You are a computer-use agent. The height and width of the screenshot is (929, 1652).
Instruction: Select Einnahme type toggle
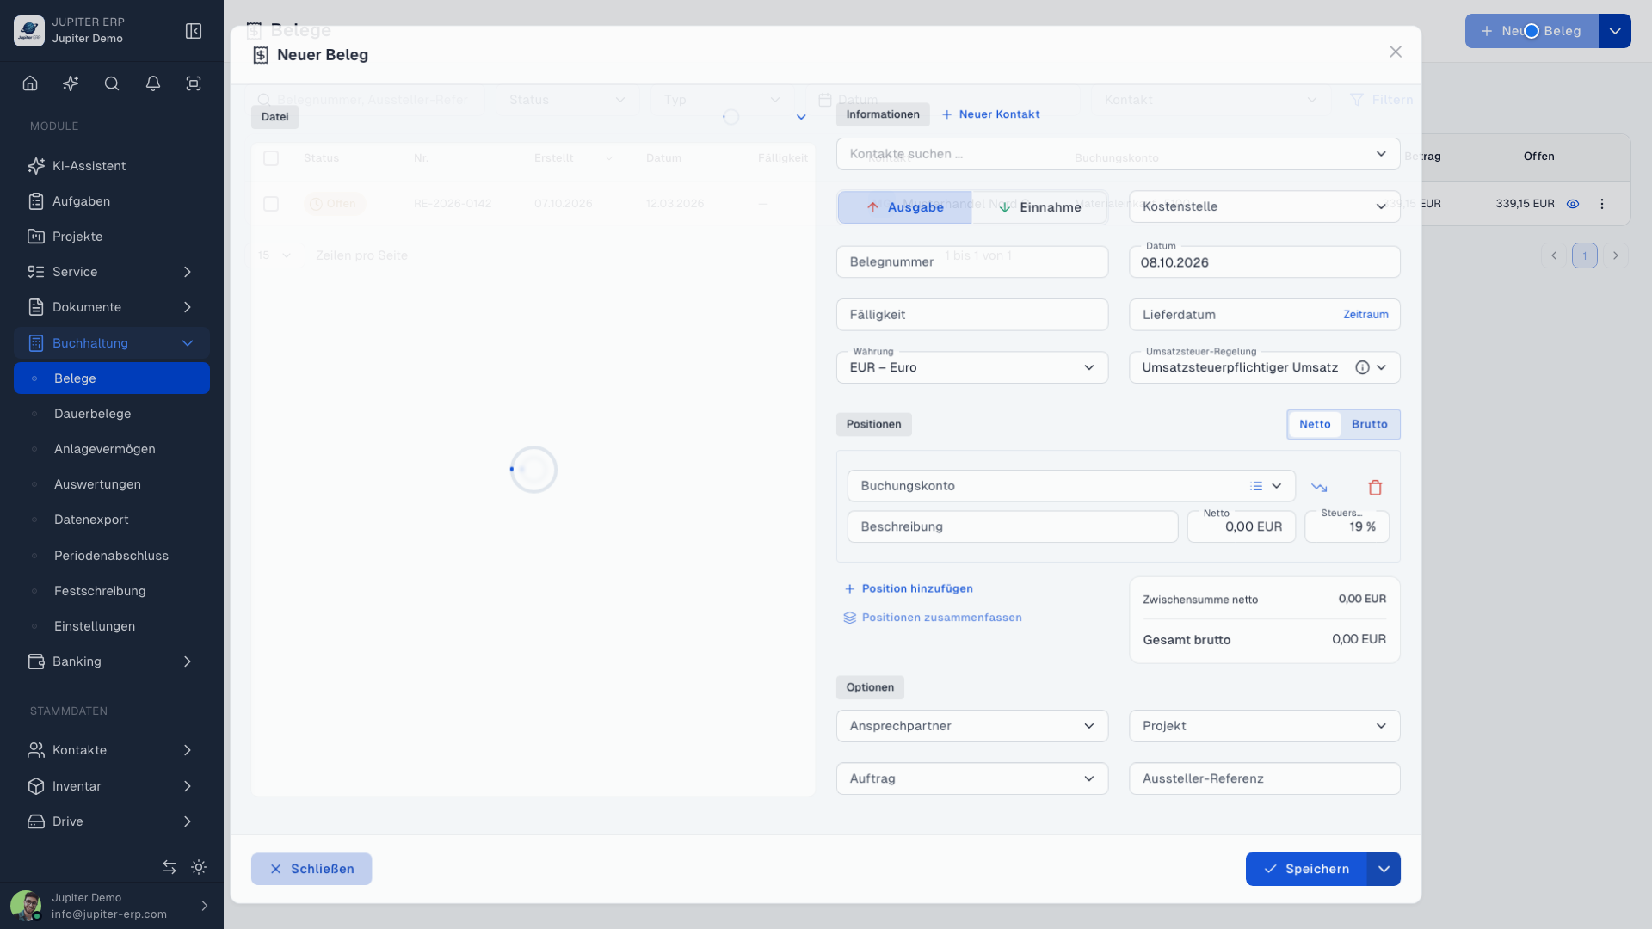coord(1039,207)
